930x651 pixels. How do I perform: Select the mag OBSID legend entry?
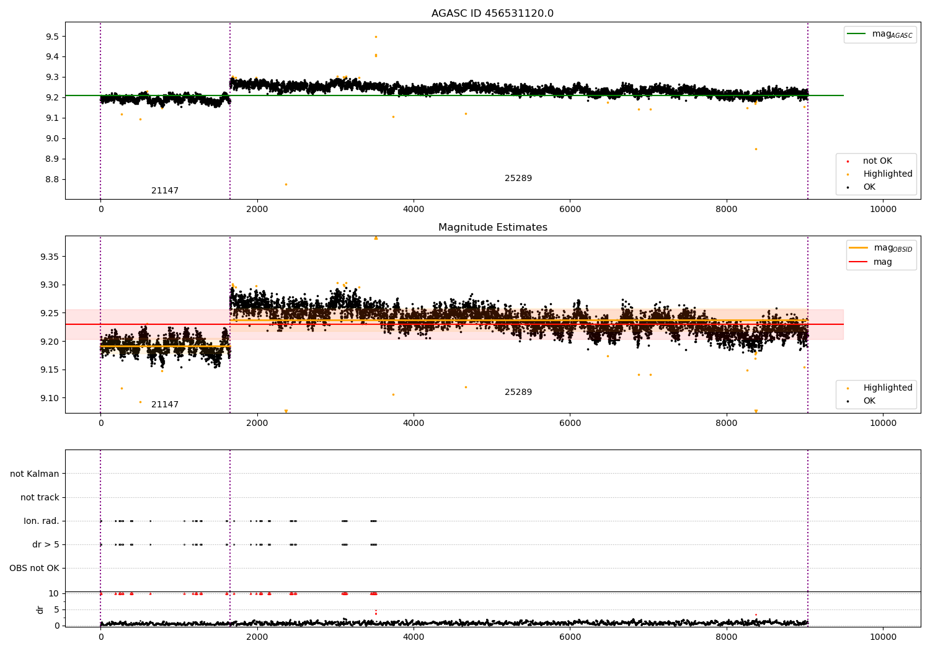coord(881,248)
